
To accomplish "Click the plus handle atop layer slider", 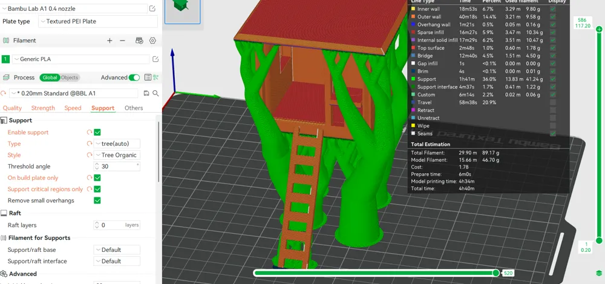I will 599,29.
